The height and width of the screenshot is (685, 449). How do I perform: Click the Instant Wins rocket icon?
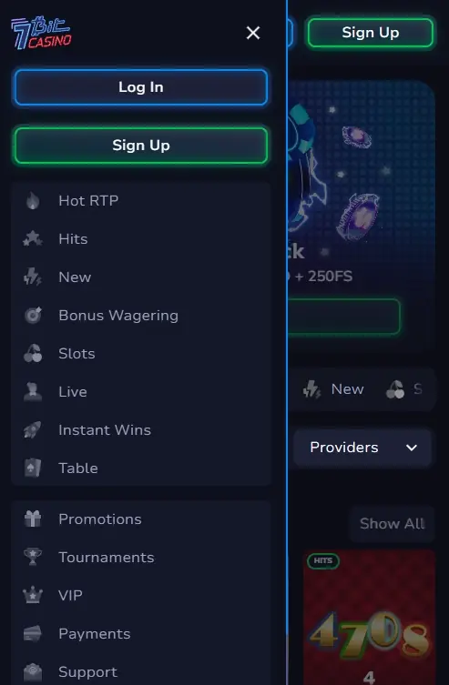point(33,430)
